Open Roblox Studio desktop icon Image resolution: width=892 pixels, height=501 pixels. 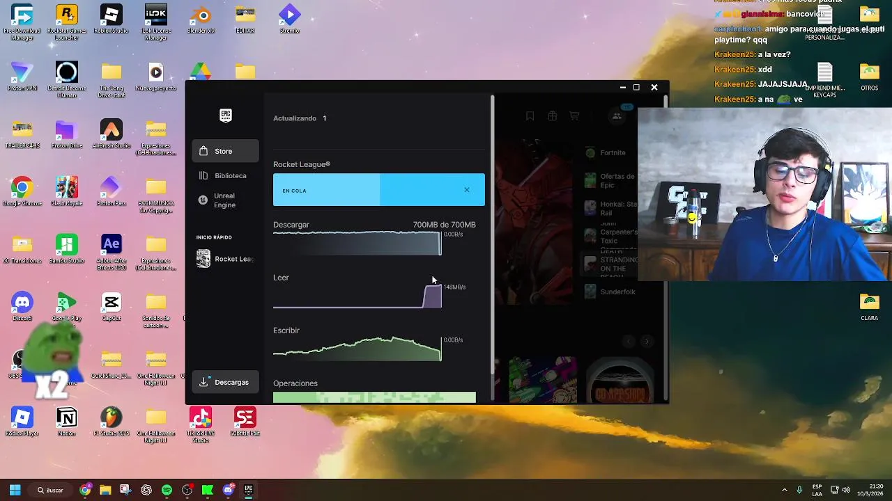coord(111,19)
